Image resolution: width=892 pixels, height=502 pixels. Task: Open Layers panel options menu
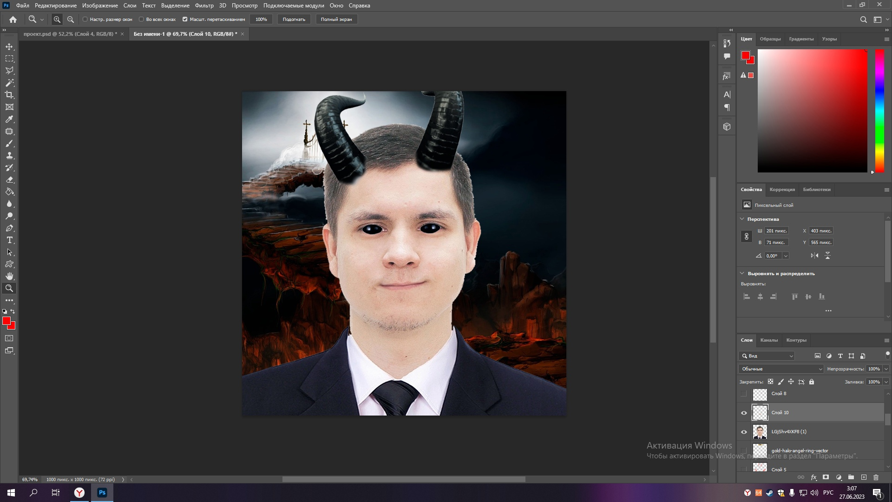886,340
